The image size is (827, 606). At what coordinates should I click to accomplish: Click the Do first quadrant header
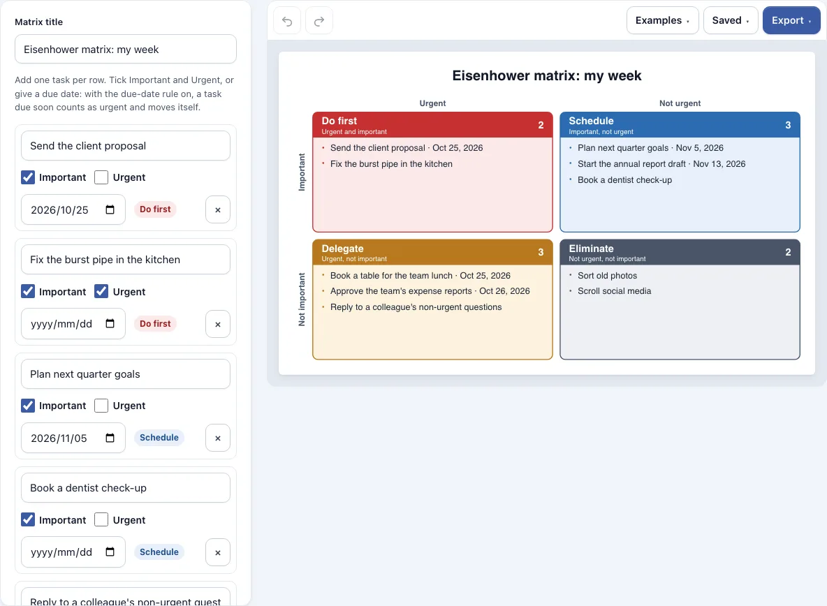point(432,125)
